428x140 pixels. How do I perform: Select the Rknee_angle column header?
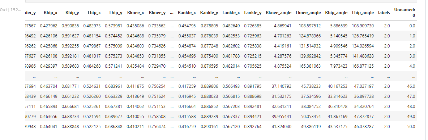point(279,13)
